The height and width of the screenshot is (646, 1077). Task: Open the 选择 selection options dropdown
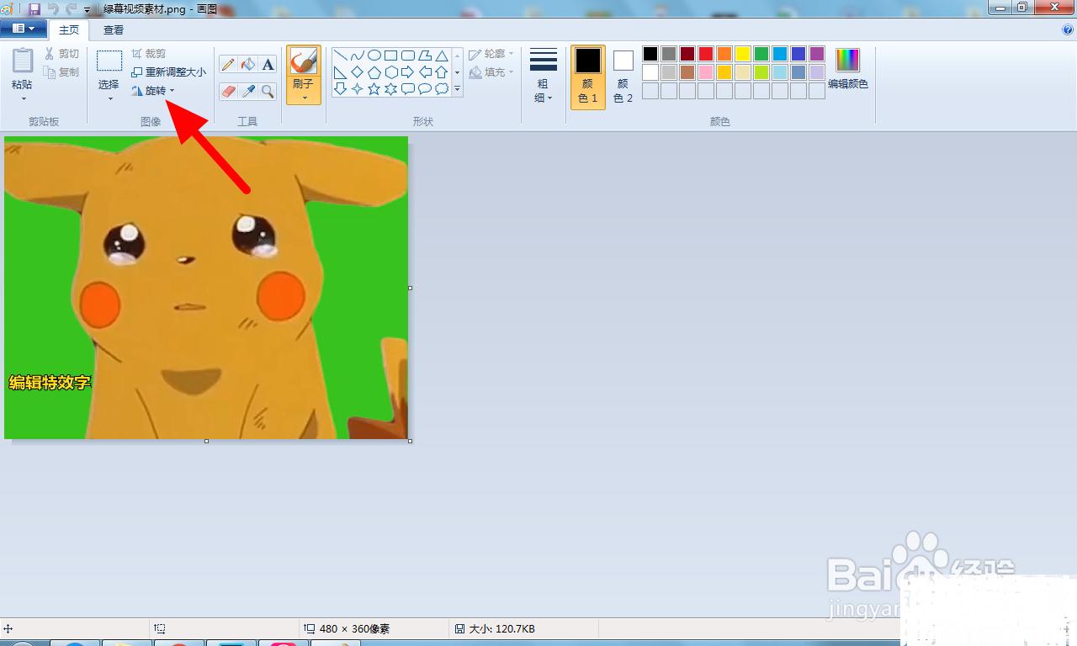click(x=109, y=93)
